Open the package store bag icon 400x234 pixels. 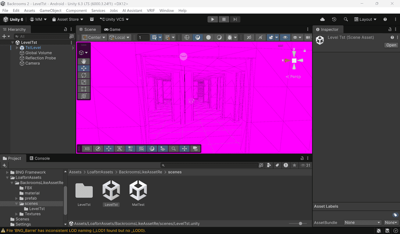tap(92, 19)
